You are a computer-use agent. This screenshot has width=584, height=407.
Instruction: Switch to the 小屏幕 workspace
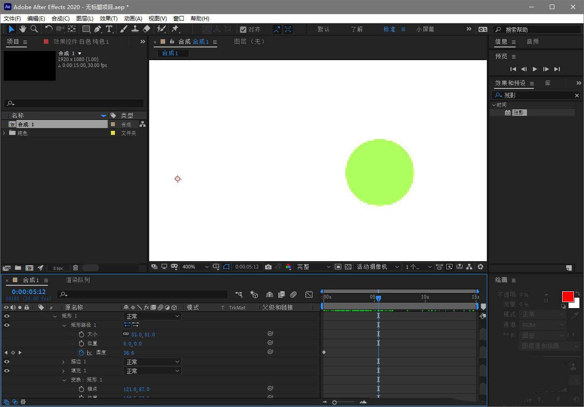(x=425, y=29)
